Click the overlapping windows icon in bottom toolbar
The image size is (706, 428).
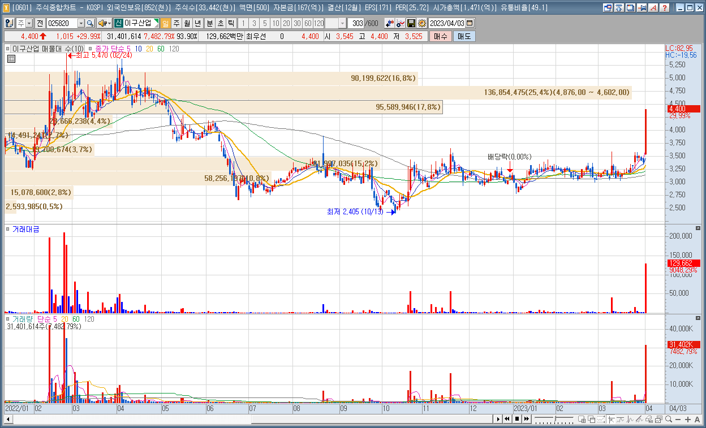592,420
